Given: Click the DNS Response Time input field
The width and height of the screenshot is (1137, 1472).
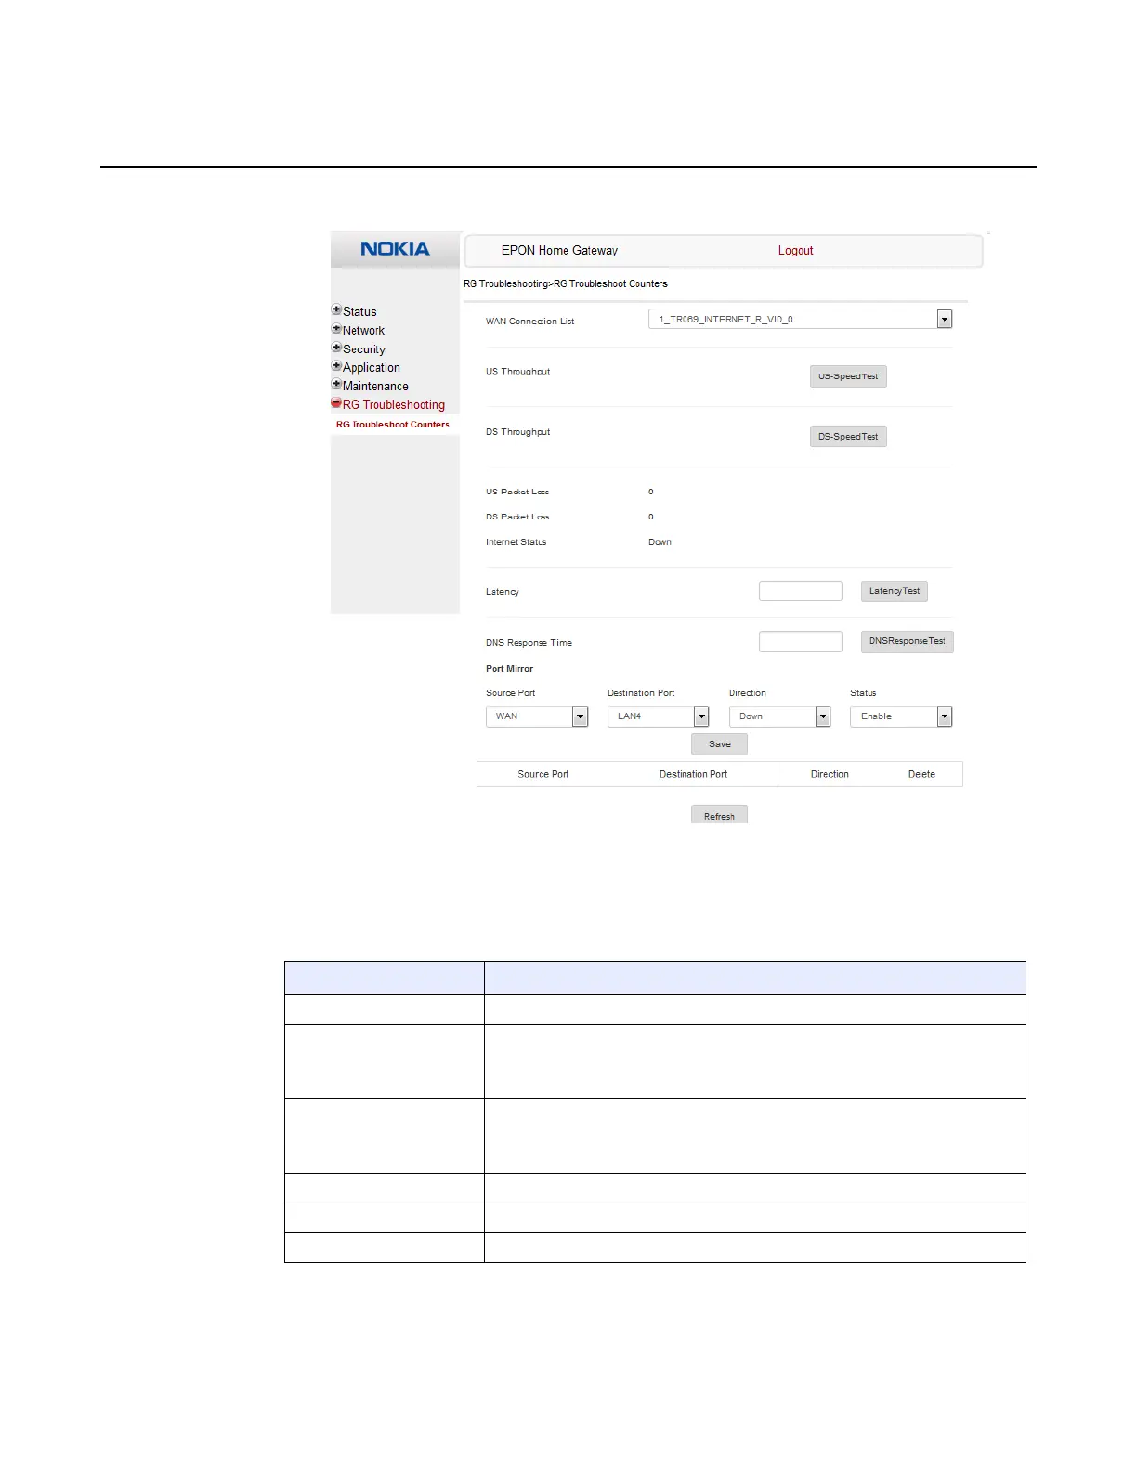Looking at the screenshot, I should 801,642.
